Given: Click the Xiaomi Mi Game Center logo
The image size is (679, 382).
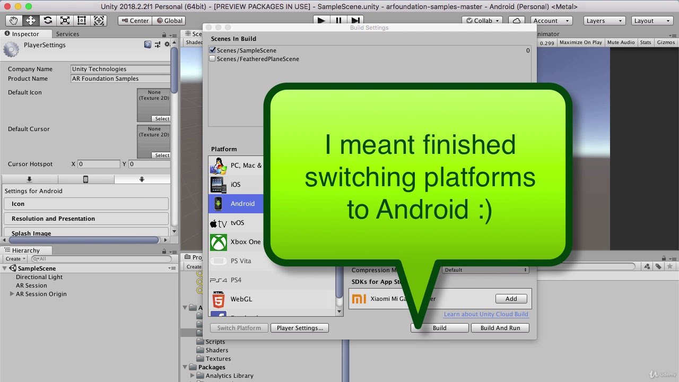Looking at the screenshot, I should (x=359, y=299).
